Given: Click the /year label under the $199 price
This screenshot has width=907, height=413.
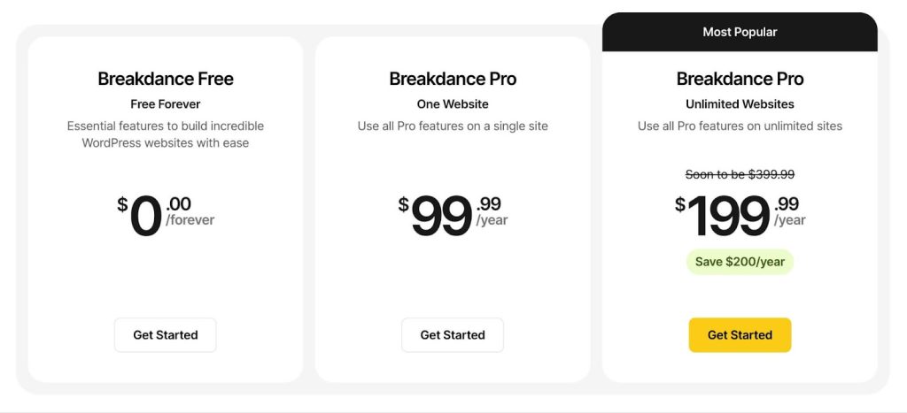Looking at the screenshot, I should pos(790,220).
